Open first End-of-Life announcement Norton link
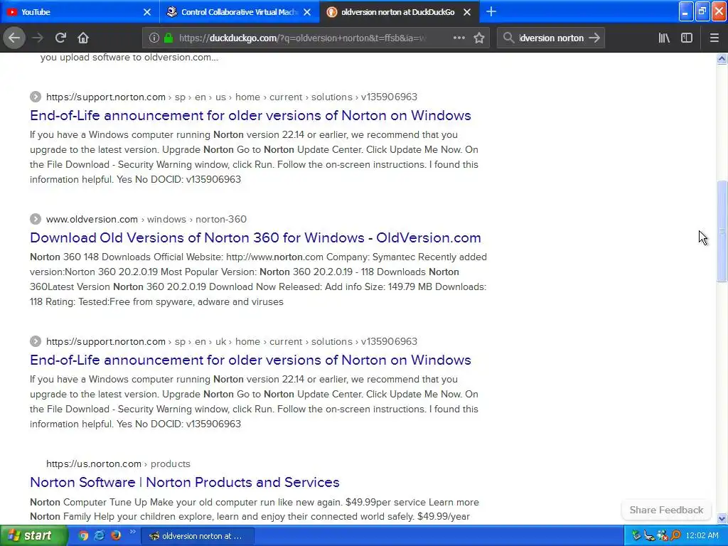728x546 pixels. 250,115
